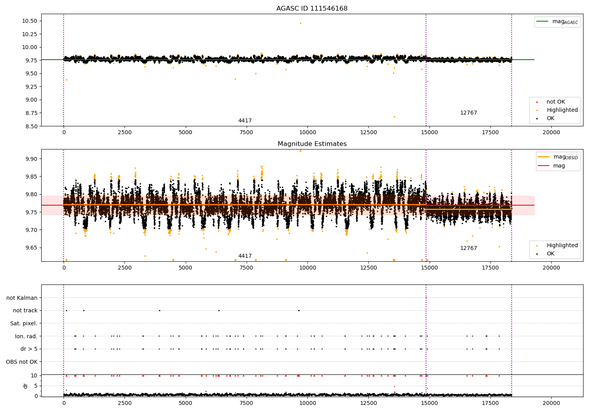Select "10000" on the top plot's x-axis
This screenshot has width=589, height=412.
307,133
